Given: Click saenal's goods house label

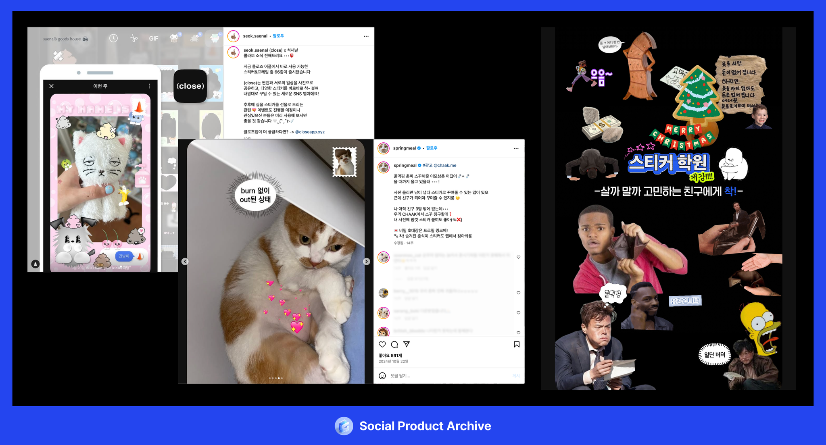Looking at the screenshot, I should pyautogui.click(x=65, y=39).
